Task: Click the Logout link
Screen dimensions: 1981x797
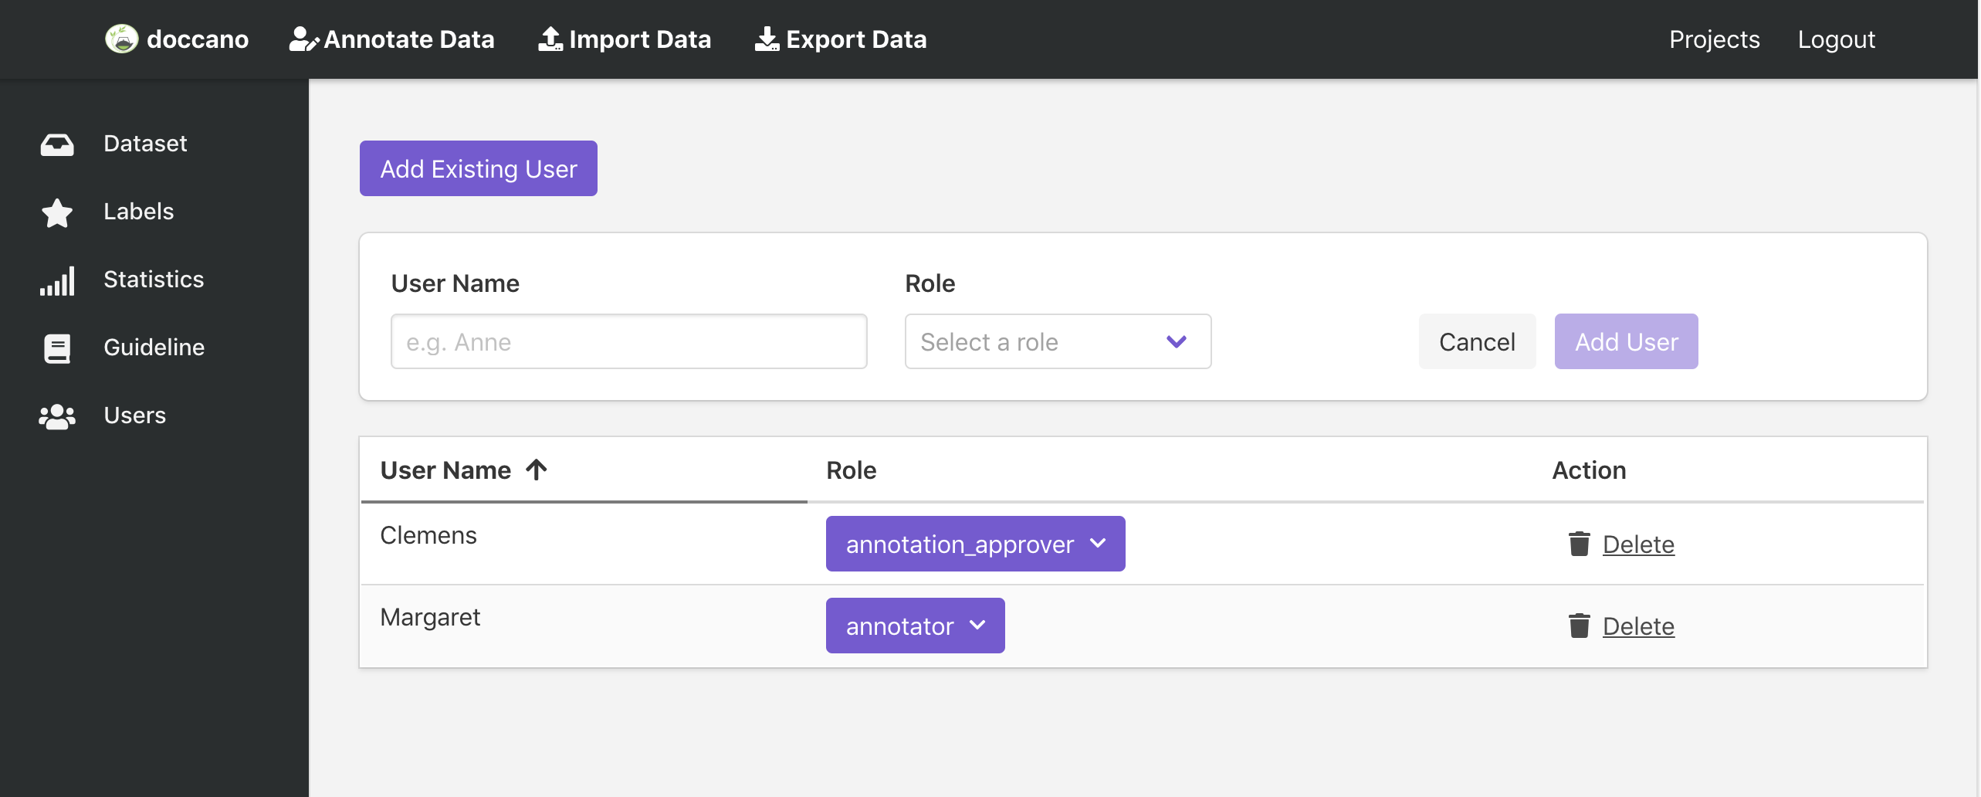Action: [x=1836, y=39]
